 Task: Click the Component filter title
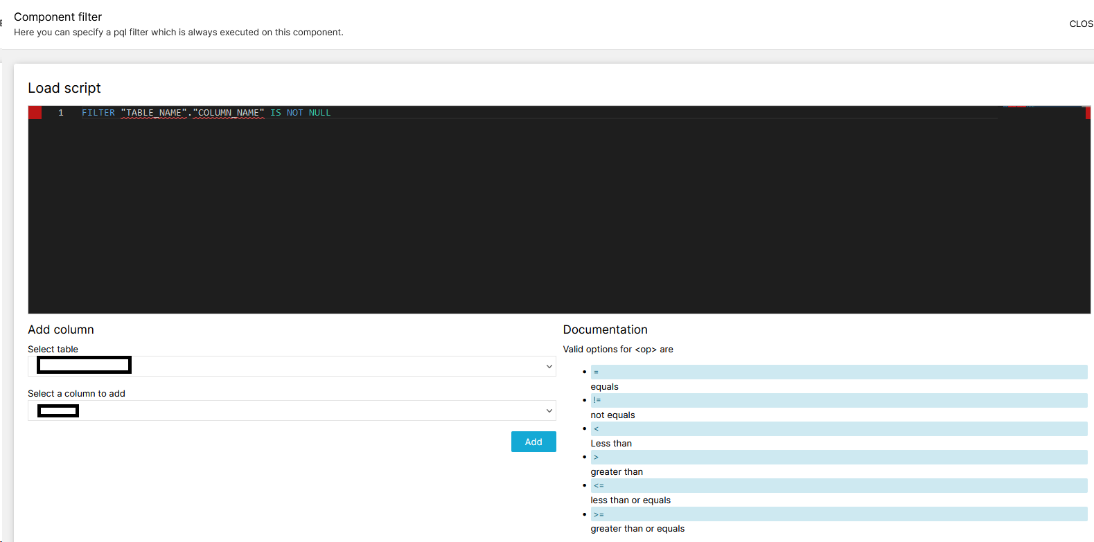[58, 17]
